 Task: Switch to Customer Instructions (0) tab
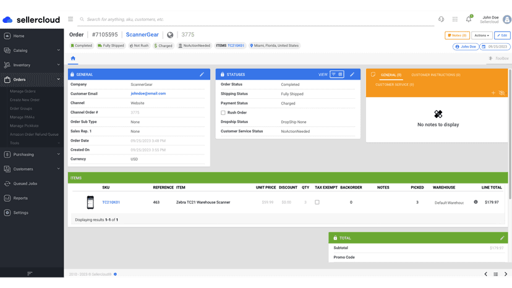pyautogui.click(x=435, y=75)
